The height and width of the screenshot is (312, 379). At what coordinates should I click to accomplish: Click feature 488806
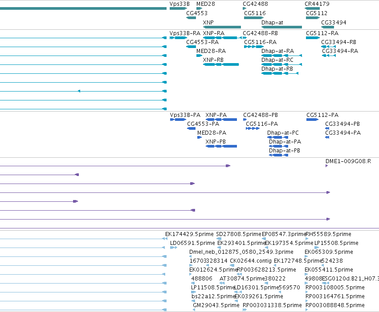[202, 279]
